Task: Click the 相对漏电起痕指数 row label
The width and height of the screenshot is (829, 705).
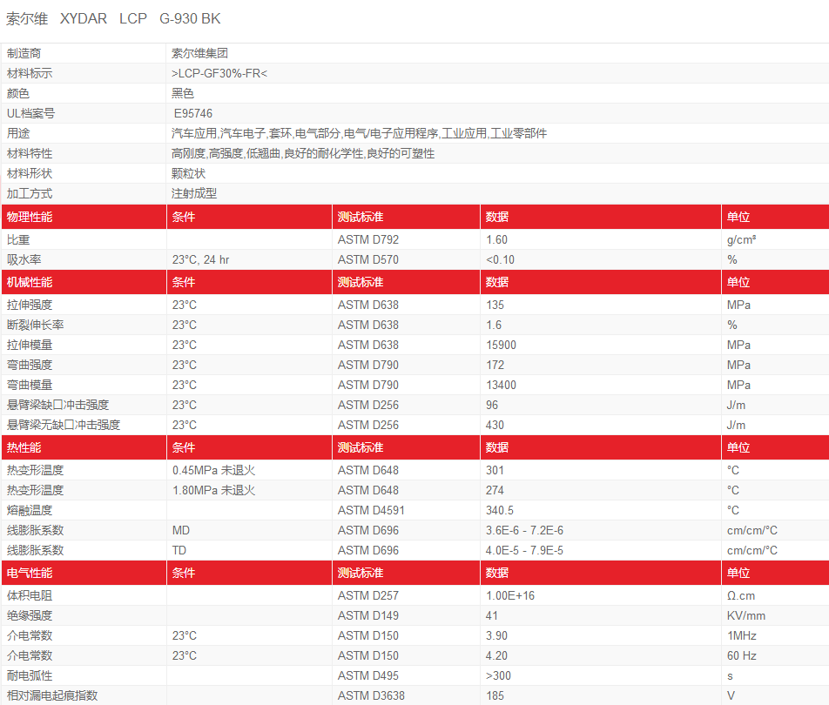Action: (x=52, y=696)
